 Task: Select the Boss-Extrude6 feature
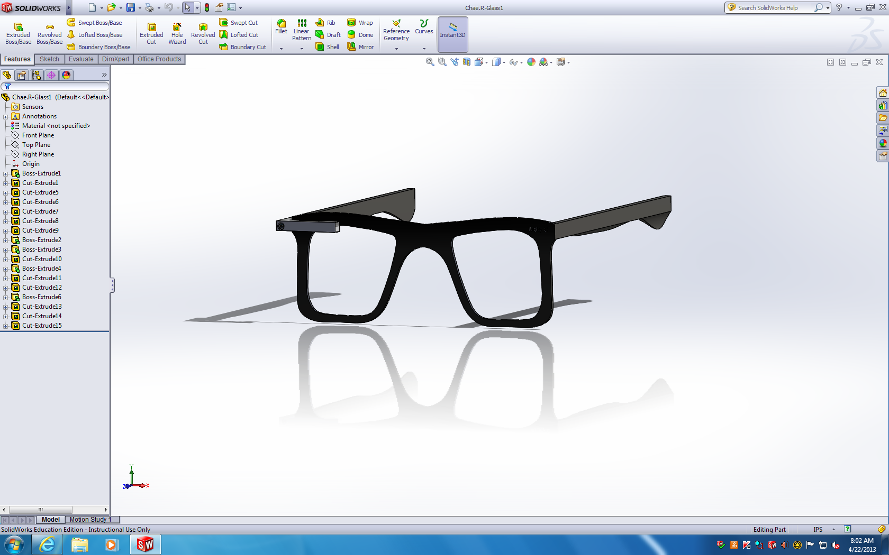[42, 297]
